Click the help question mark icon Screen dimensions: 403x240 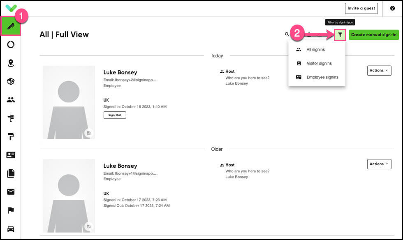click(392, 8)
